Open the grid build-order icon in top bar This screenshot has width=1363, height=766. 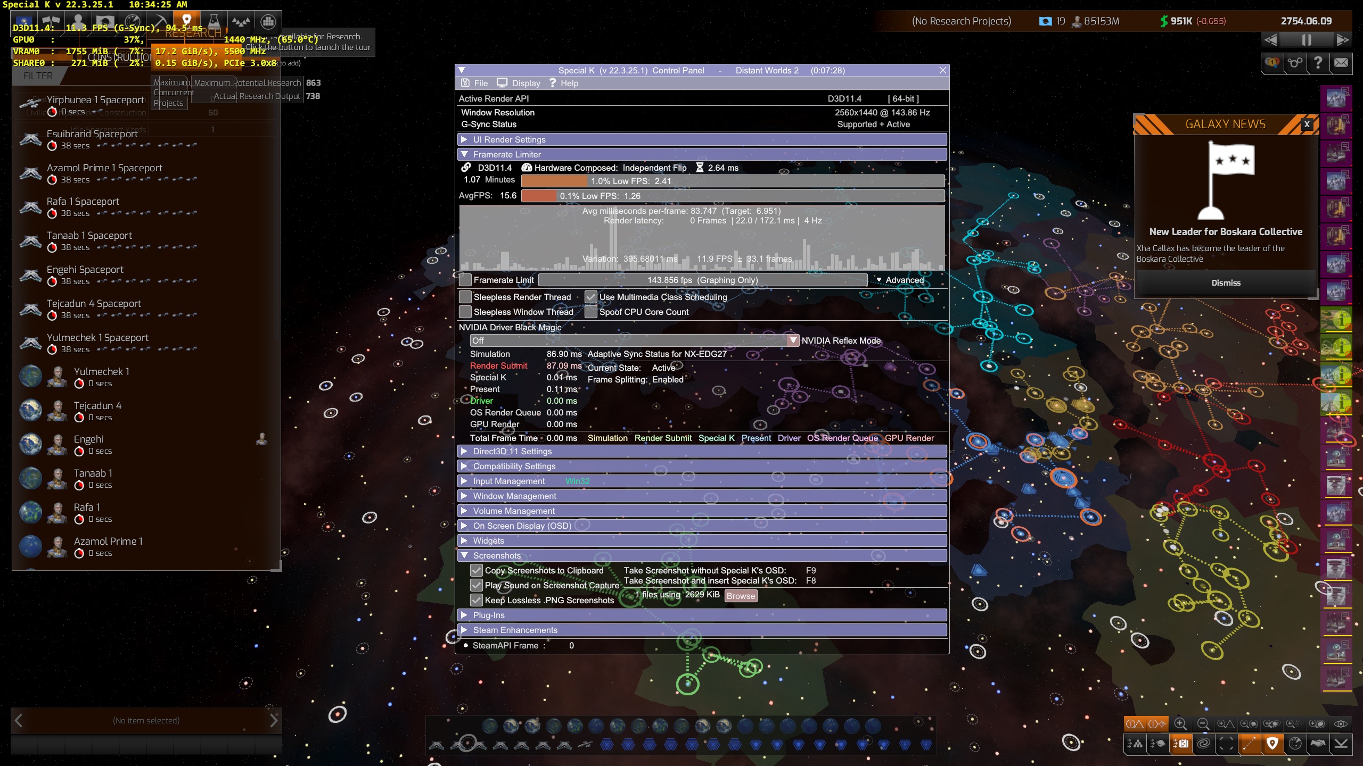pyautogui.click(x=268, y=21)
